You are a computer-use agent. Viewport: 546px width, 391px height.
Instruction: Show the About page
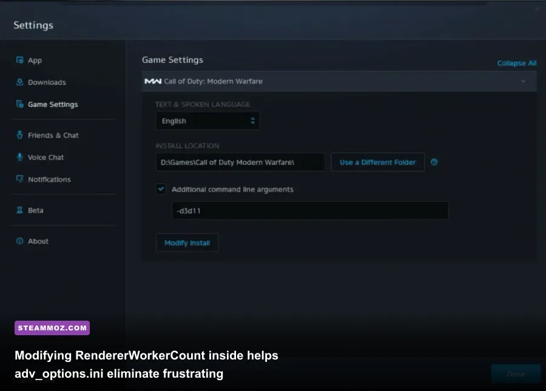tap(38, 241)
